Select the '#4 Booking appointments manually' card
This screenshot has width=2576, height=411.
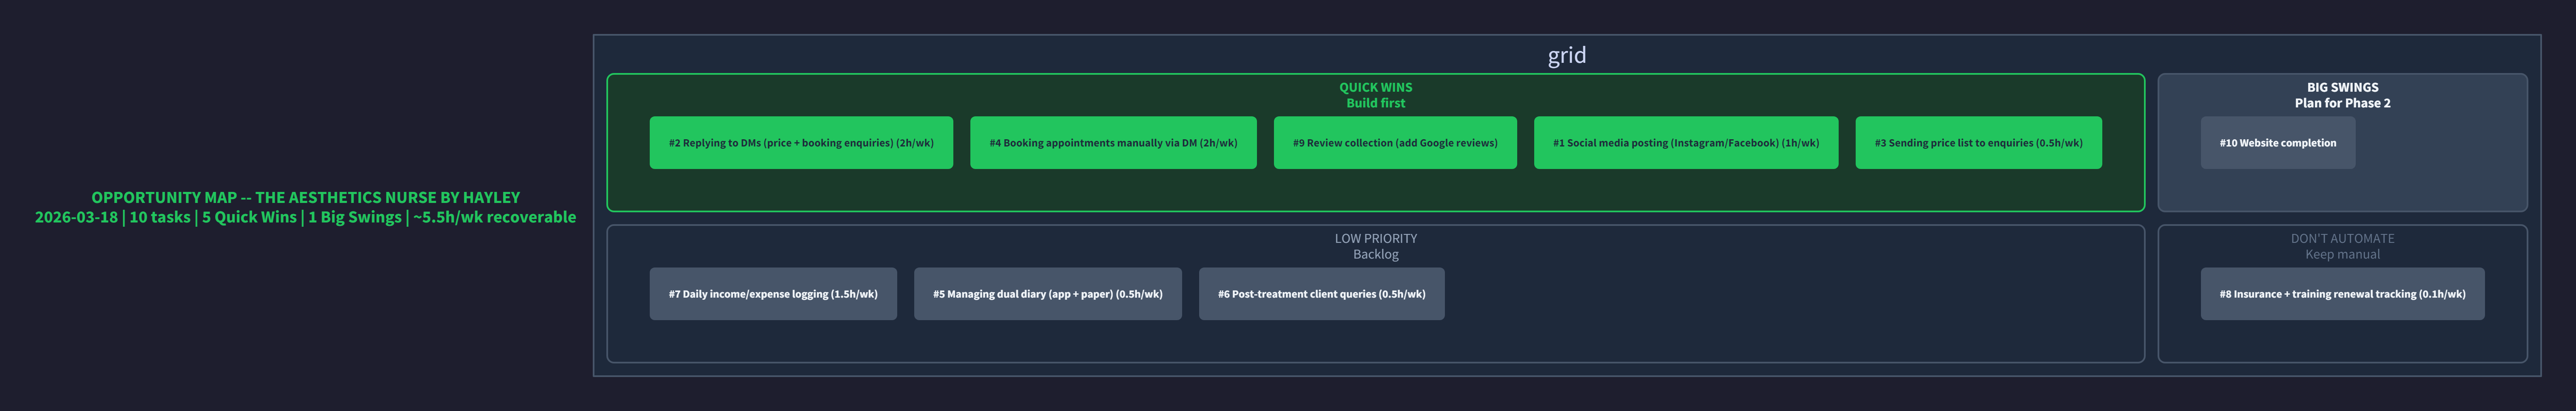pos(1113,143)
